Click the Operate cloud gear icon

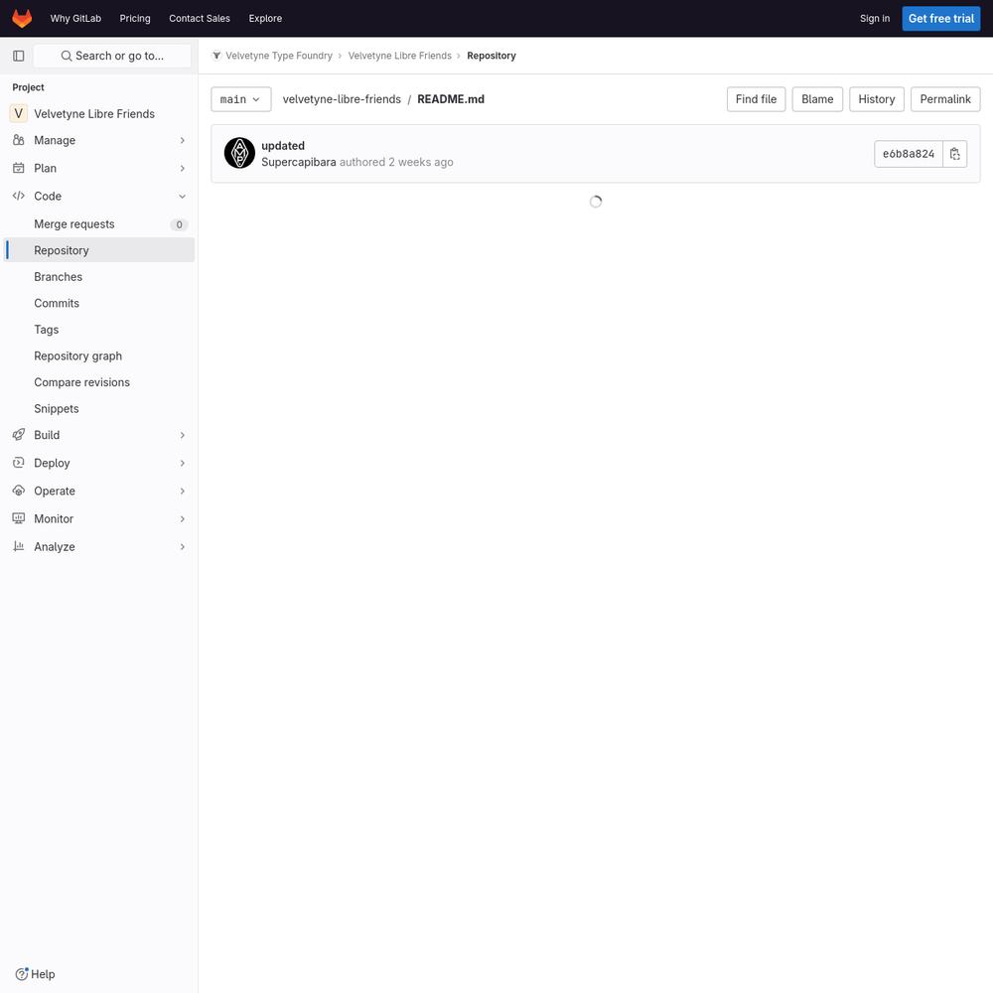pos(18,491)
